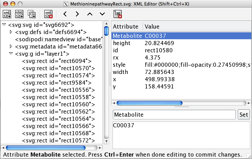Select node rect10564
Screen dimensions: 252x159
click(58, 119)
